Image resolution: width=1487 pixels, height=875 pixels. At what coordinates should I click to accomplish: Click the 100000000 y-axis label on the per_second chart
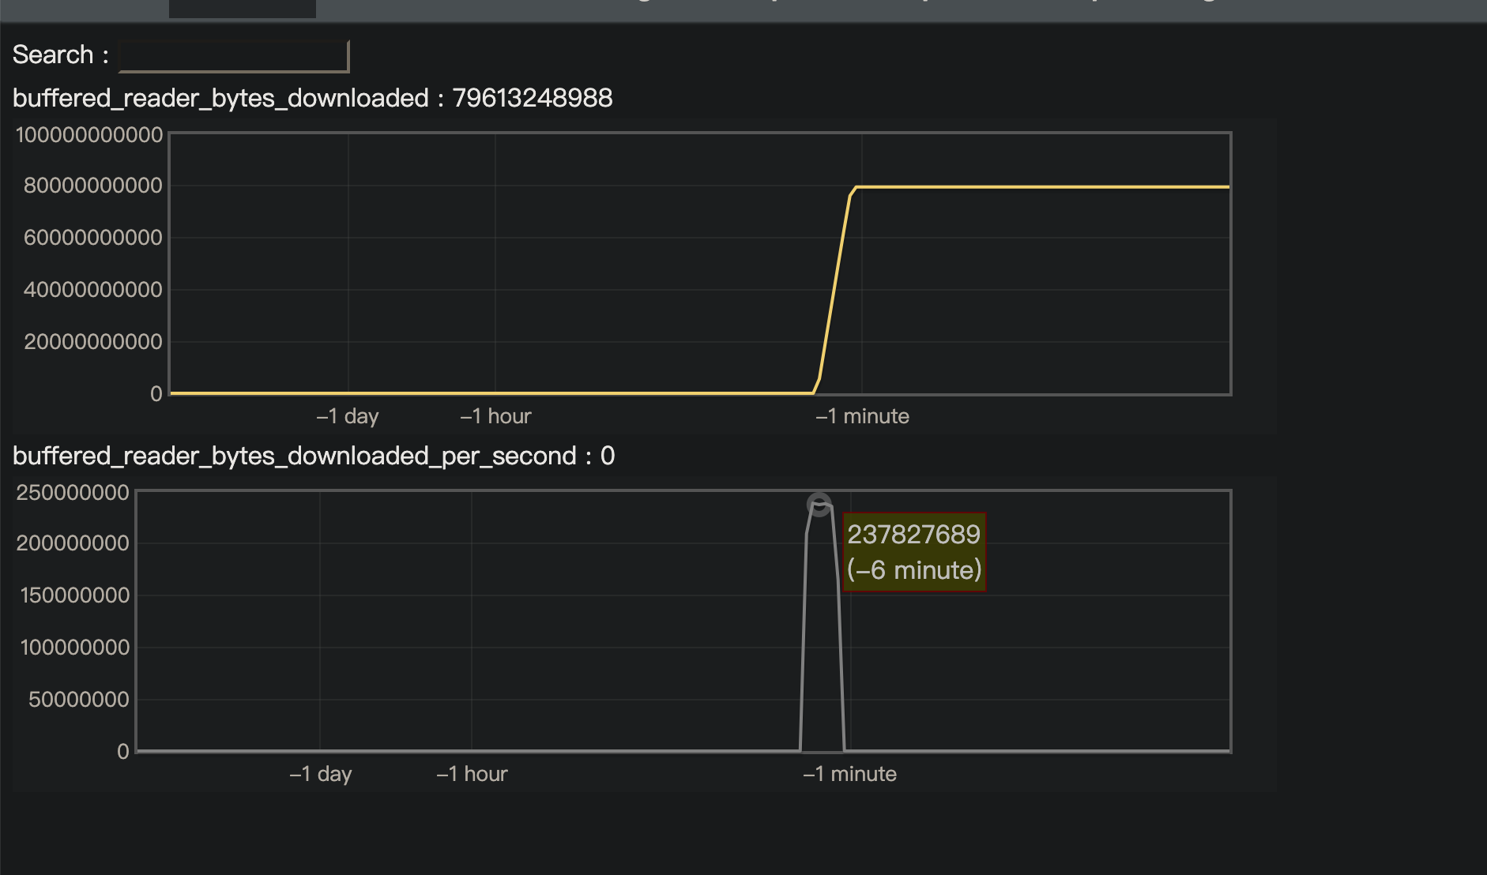point(74,648)
